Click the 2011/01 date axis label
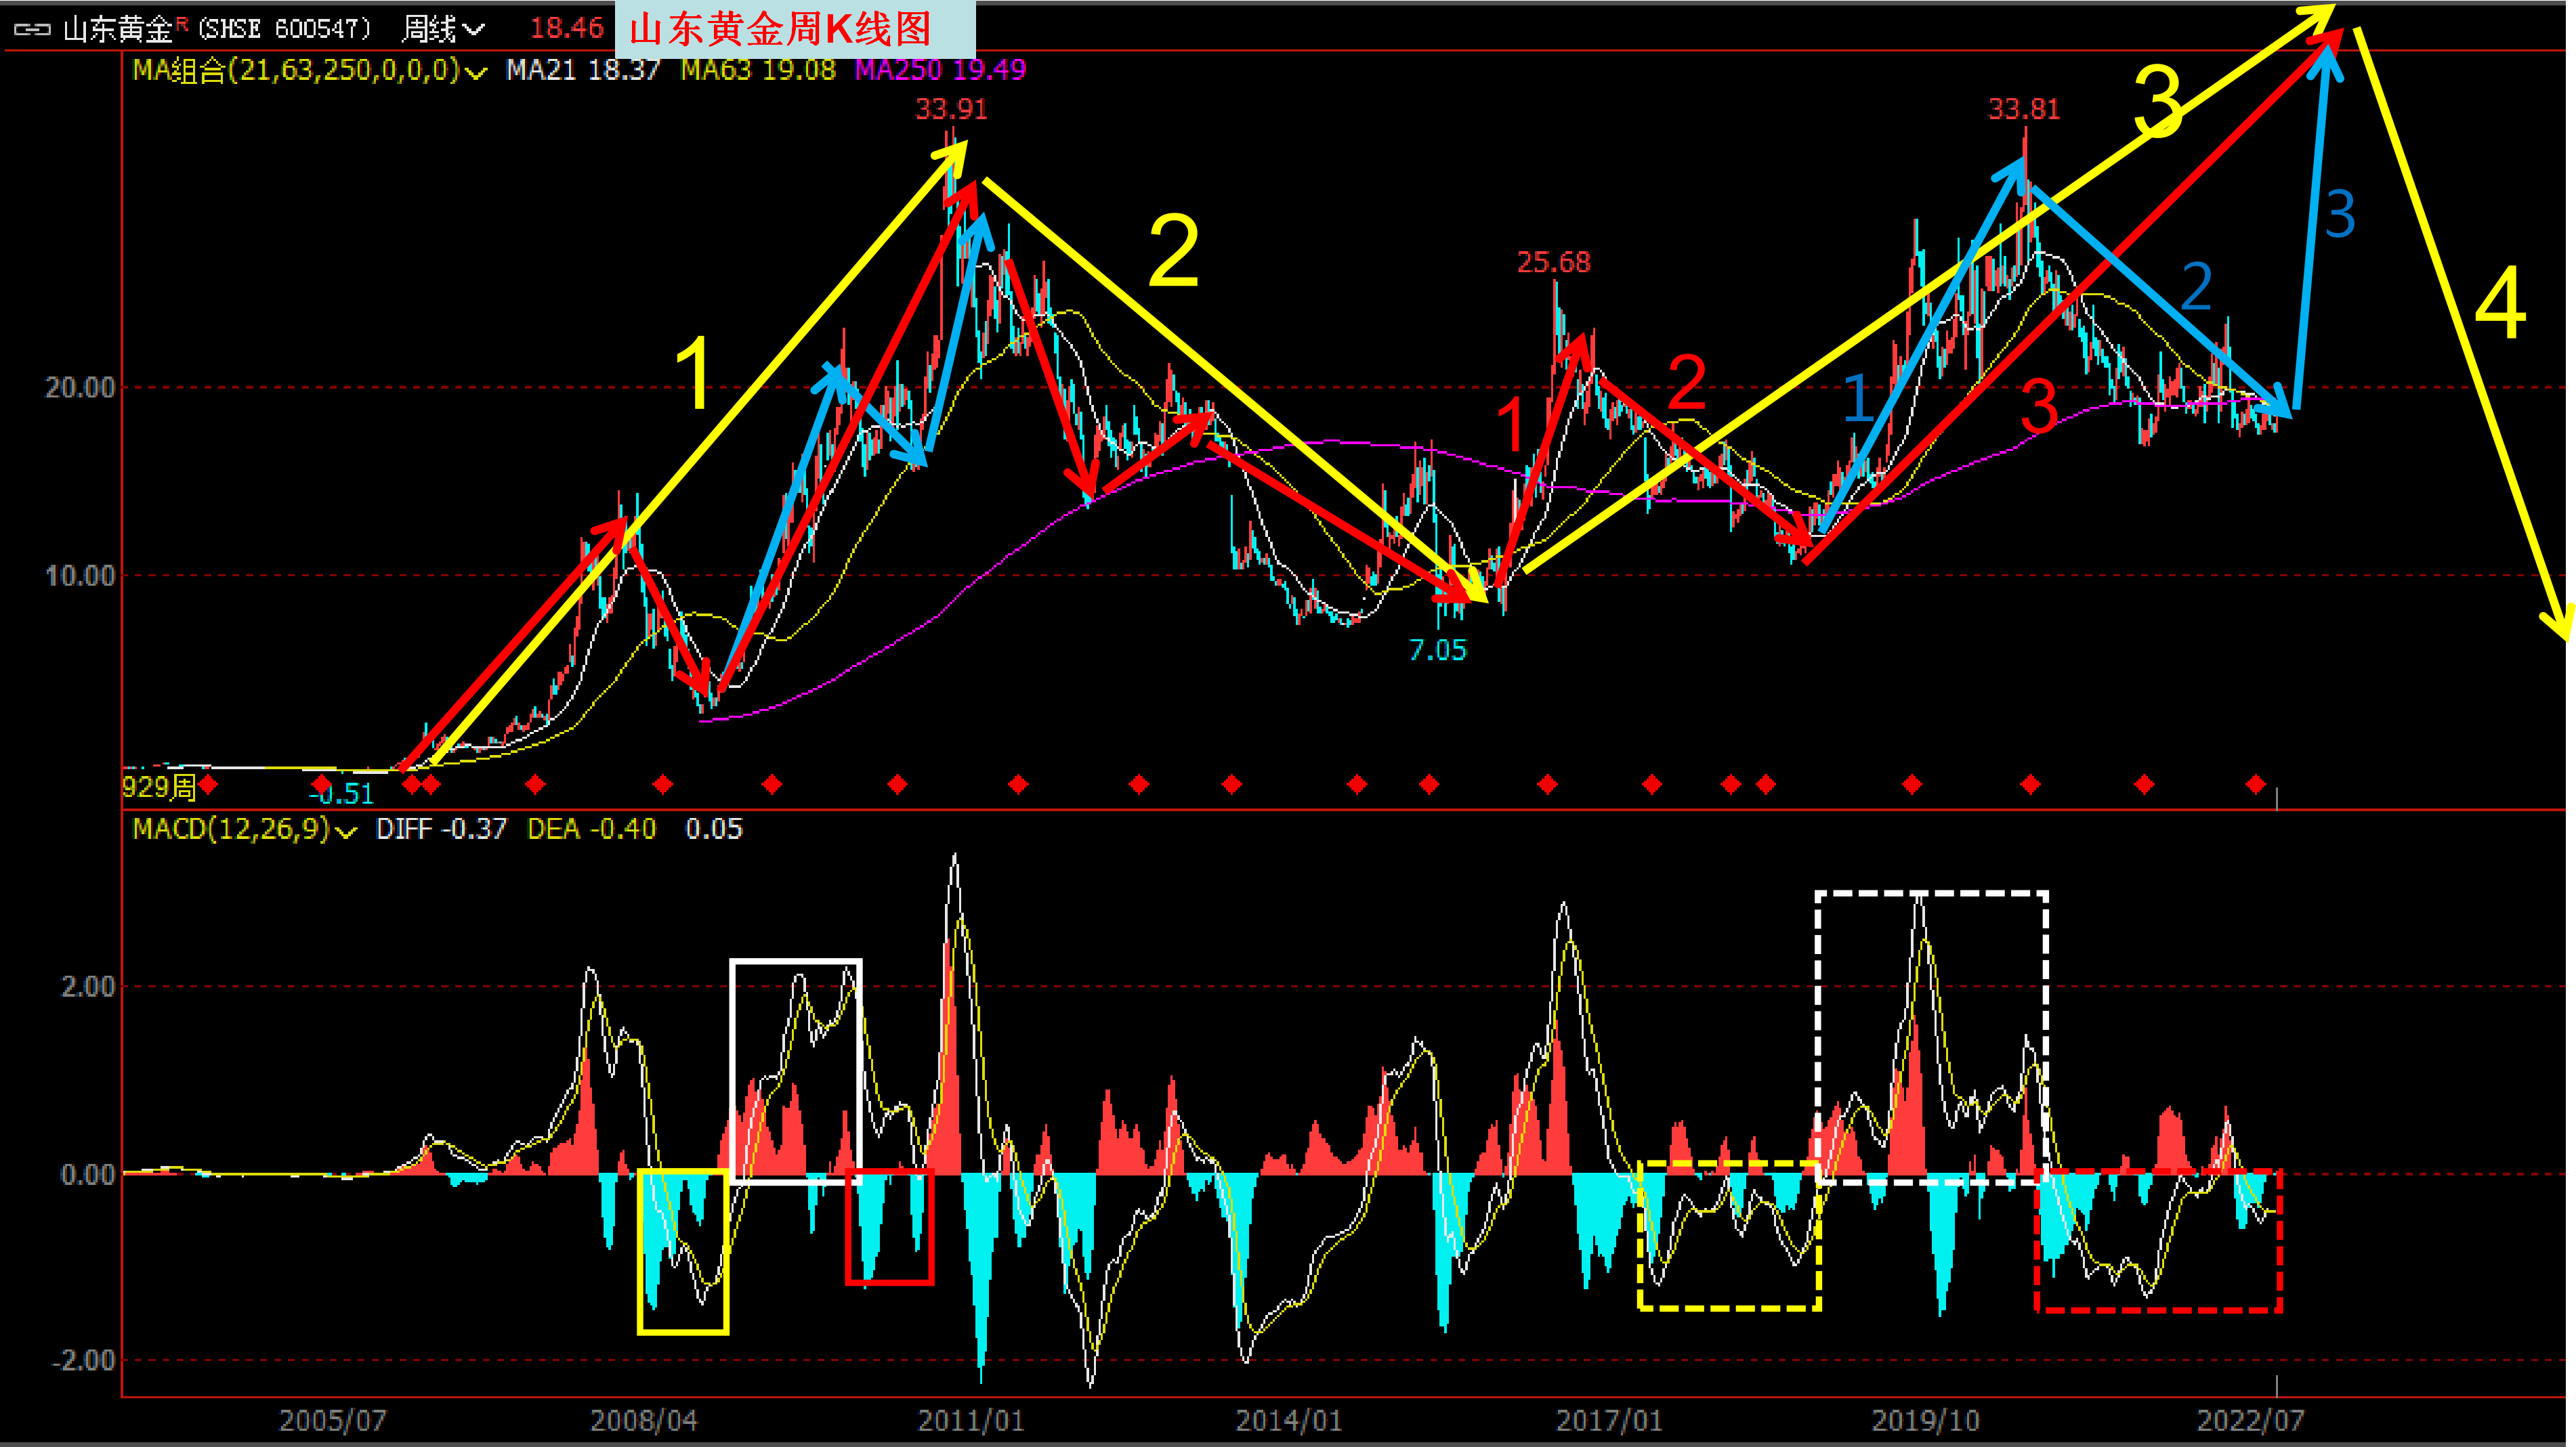 971,1420
